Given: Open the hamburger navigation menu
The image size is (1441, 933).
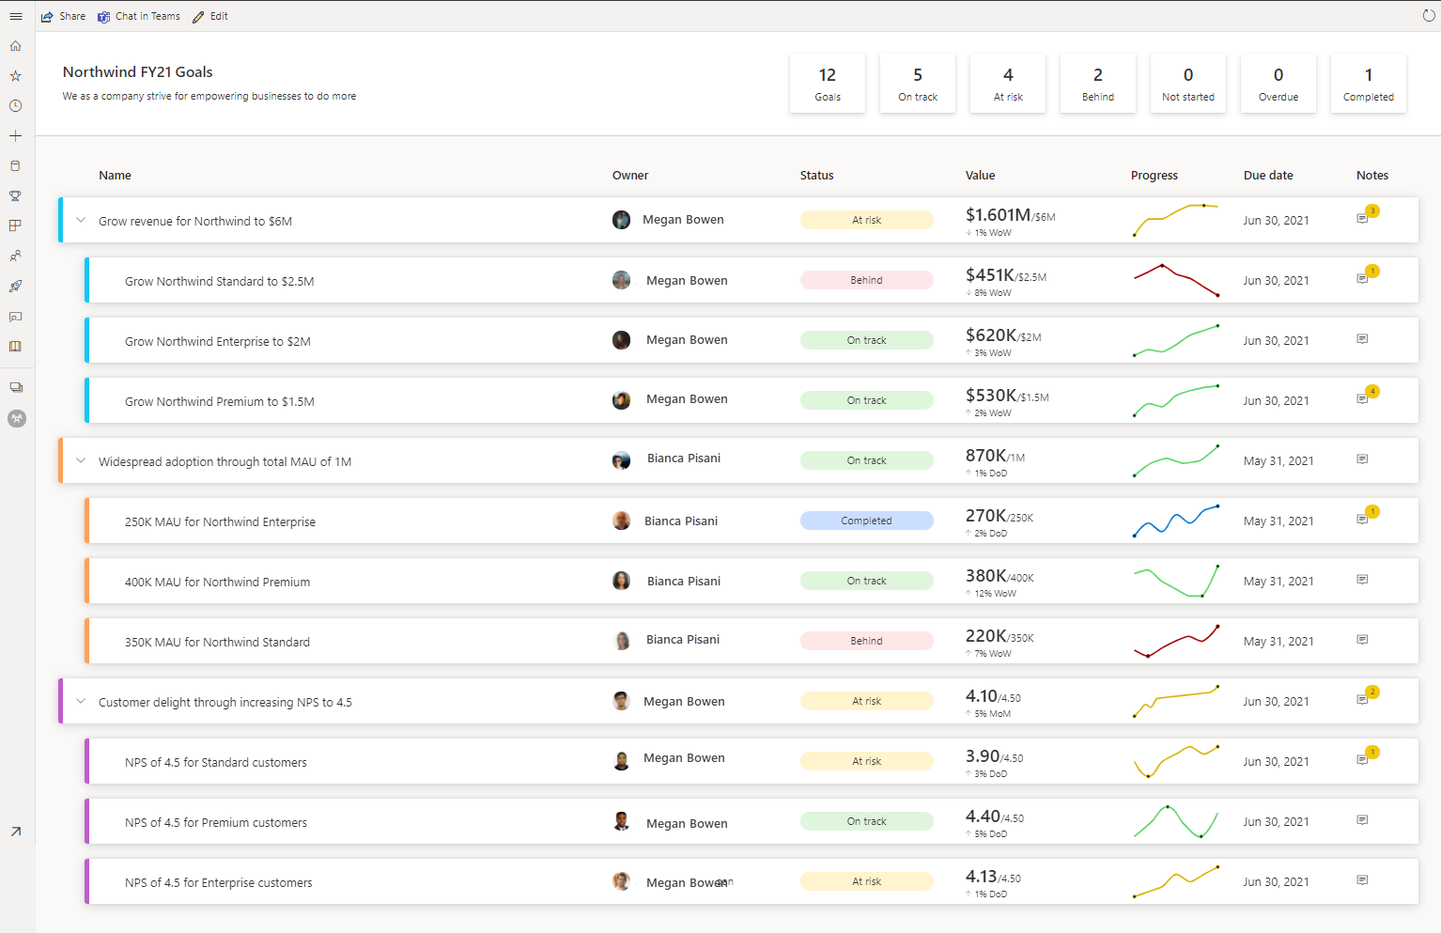Looking at the screenshot, I should [16, 16].
